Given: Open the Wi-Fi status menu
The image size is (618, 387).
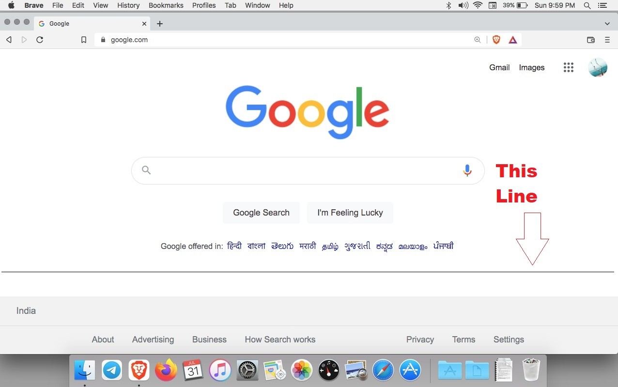Looking at the screenshot, I should [478, 5].
